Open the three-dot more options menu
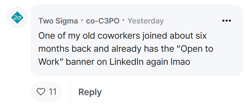The width and height of the screenshot is (246, 110). 227,20
